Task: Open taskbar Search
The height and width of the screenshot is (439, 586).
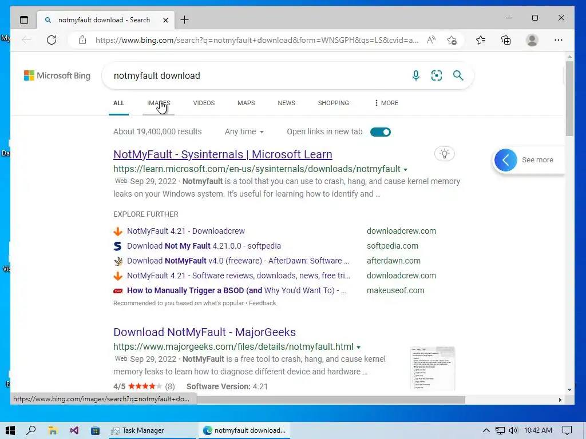Action: point(31,430)
